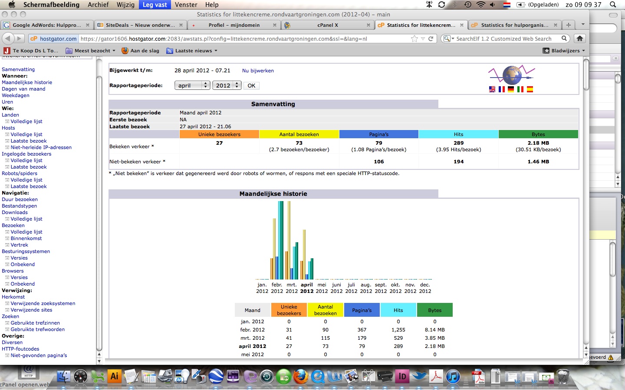Switch report language to Italian flag
Image resolution: width=625 pixels, height=390 pixels.
tap(520, 89)
